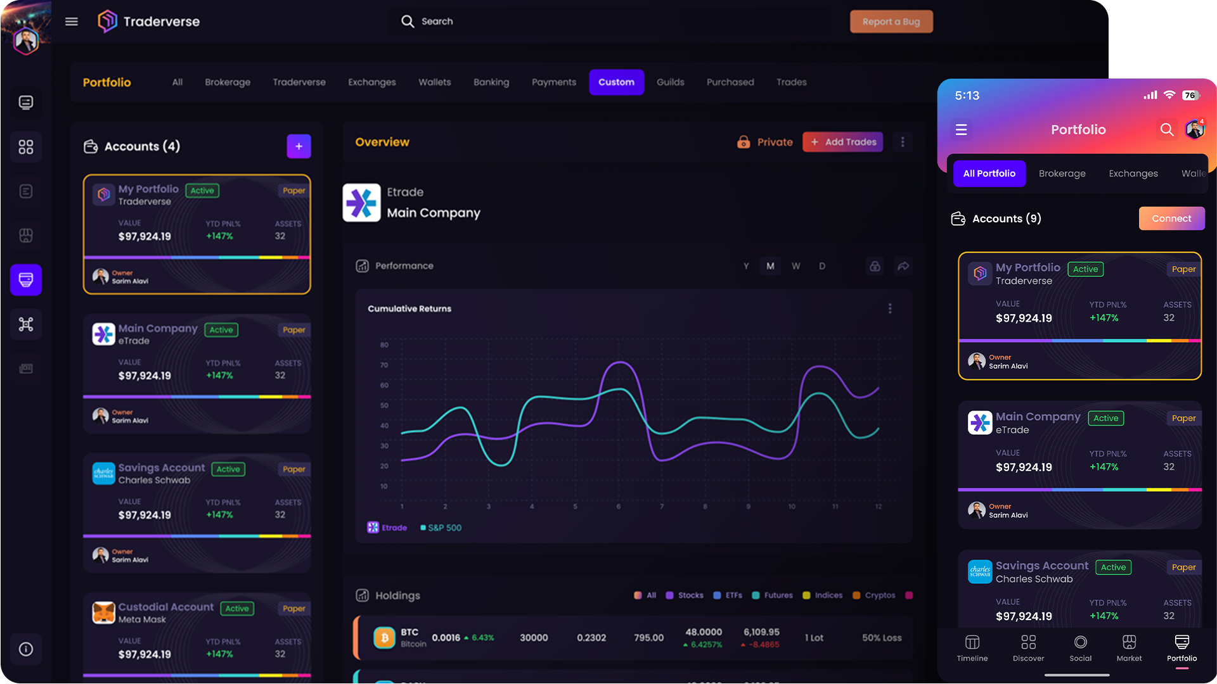This screenshot has width=1217, height=684.
Task: Expand the overflow menu beside Add Trades
Action: point(903,142)
